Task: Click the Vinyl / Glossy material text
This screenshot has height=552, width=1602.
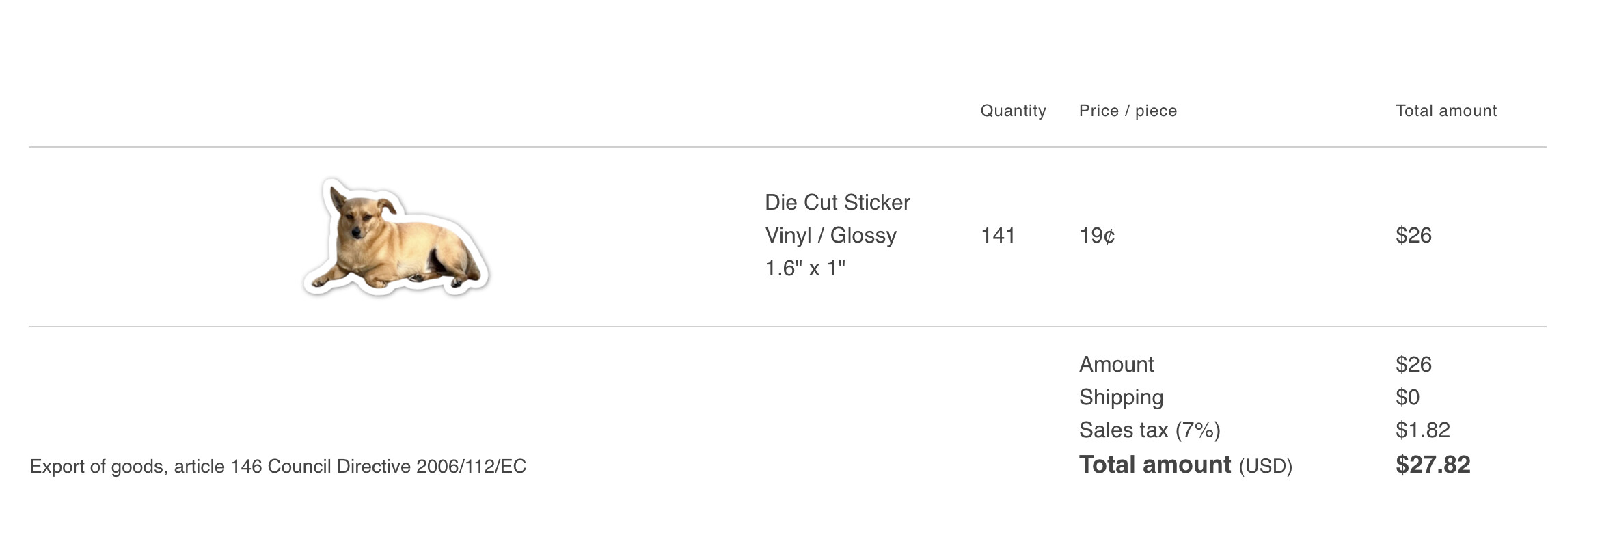Action: click(830, 235)
